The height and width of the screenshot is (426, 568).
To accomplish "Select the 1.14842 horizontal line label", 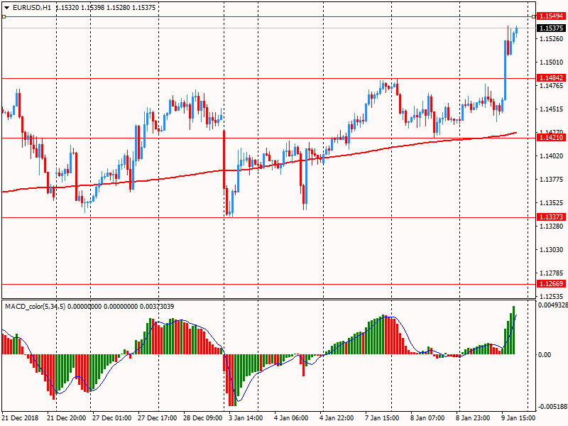I will tap(551, 78).
